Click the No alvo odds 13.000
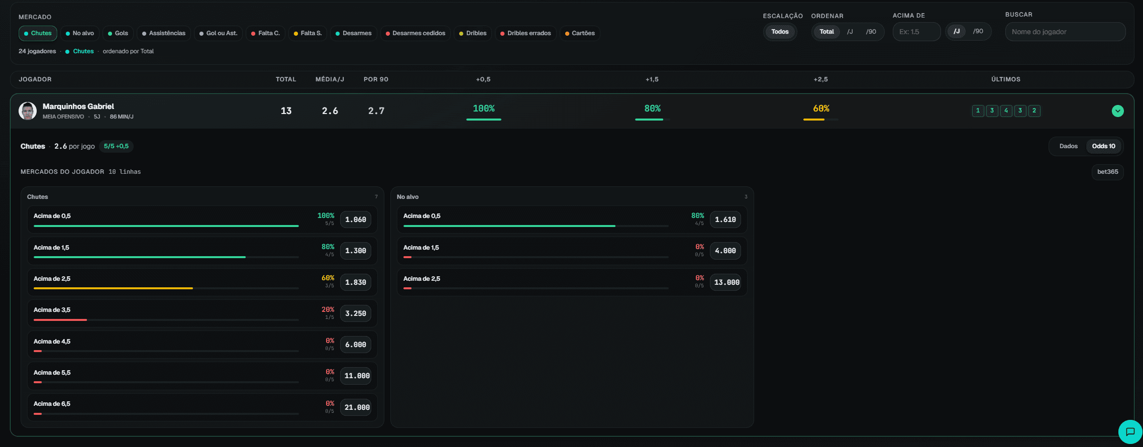Viewport: 1143px width, 447px height. pyautogui.click(x=726, y=282)
